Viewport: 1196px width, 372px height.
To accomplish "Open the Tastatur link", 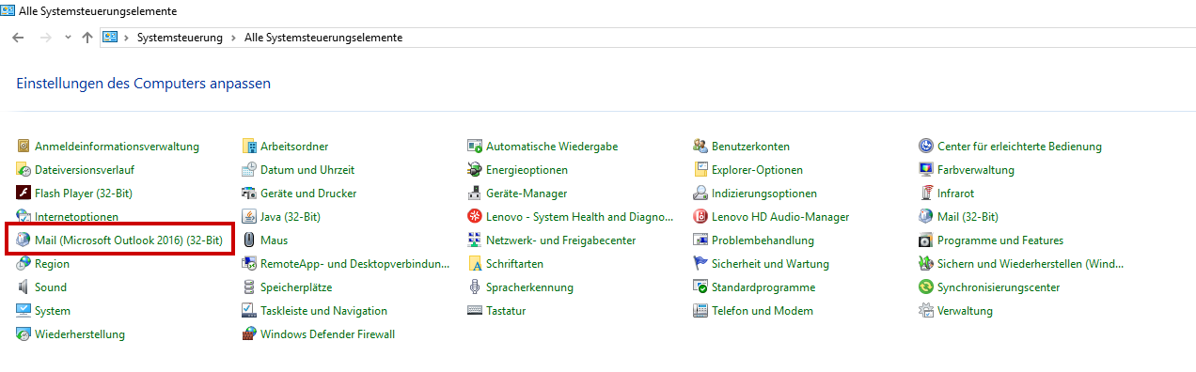I will pos(507,311).
